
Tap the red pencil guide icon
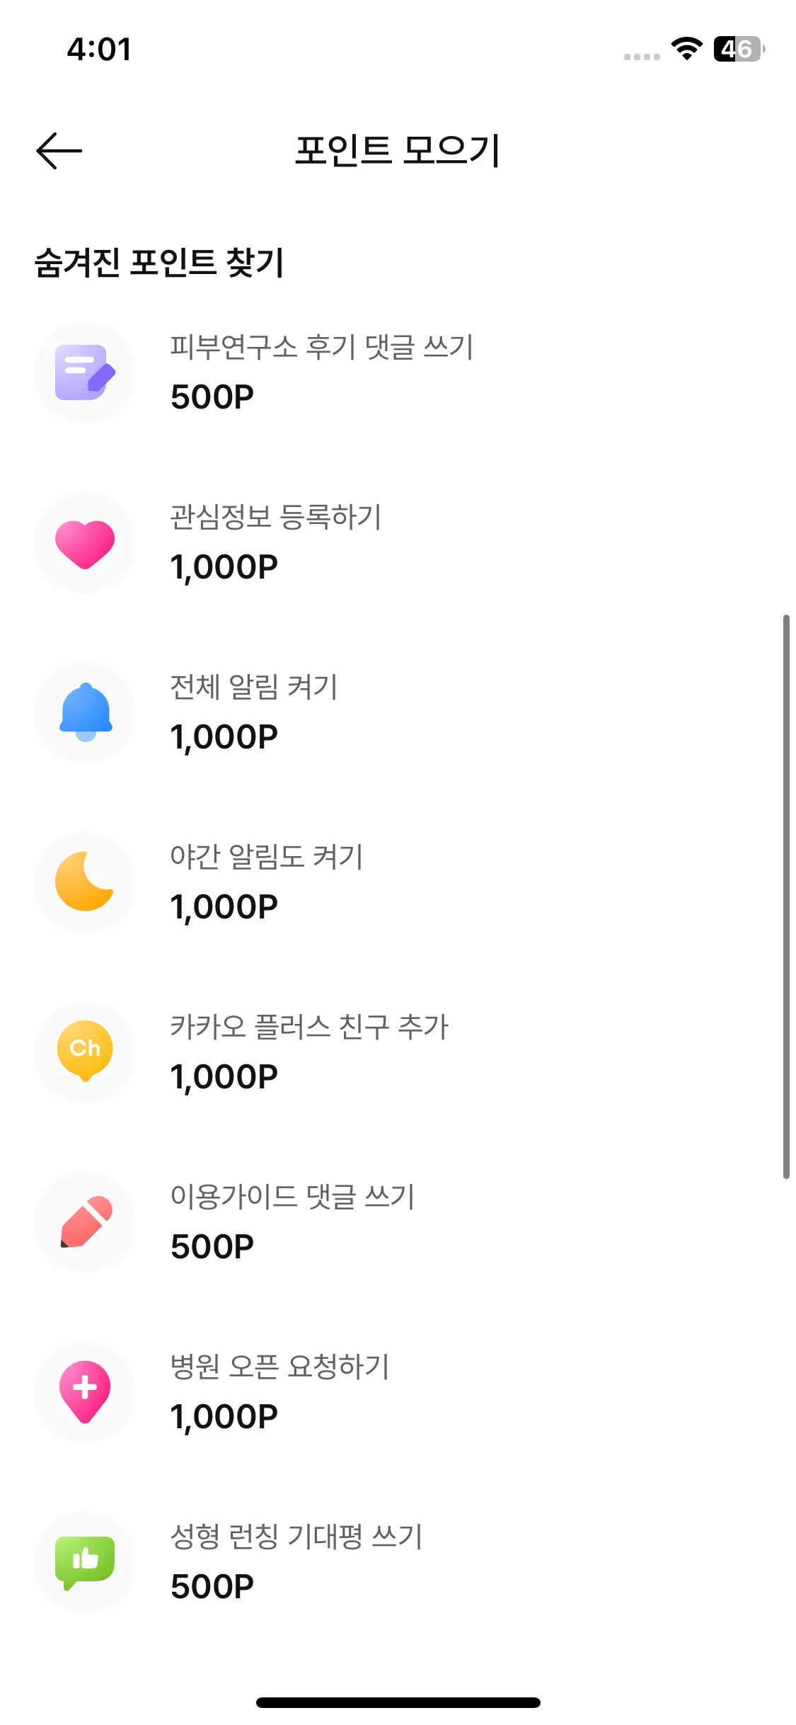tap(85, 1222)
